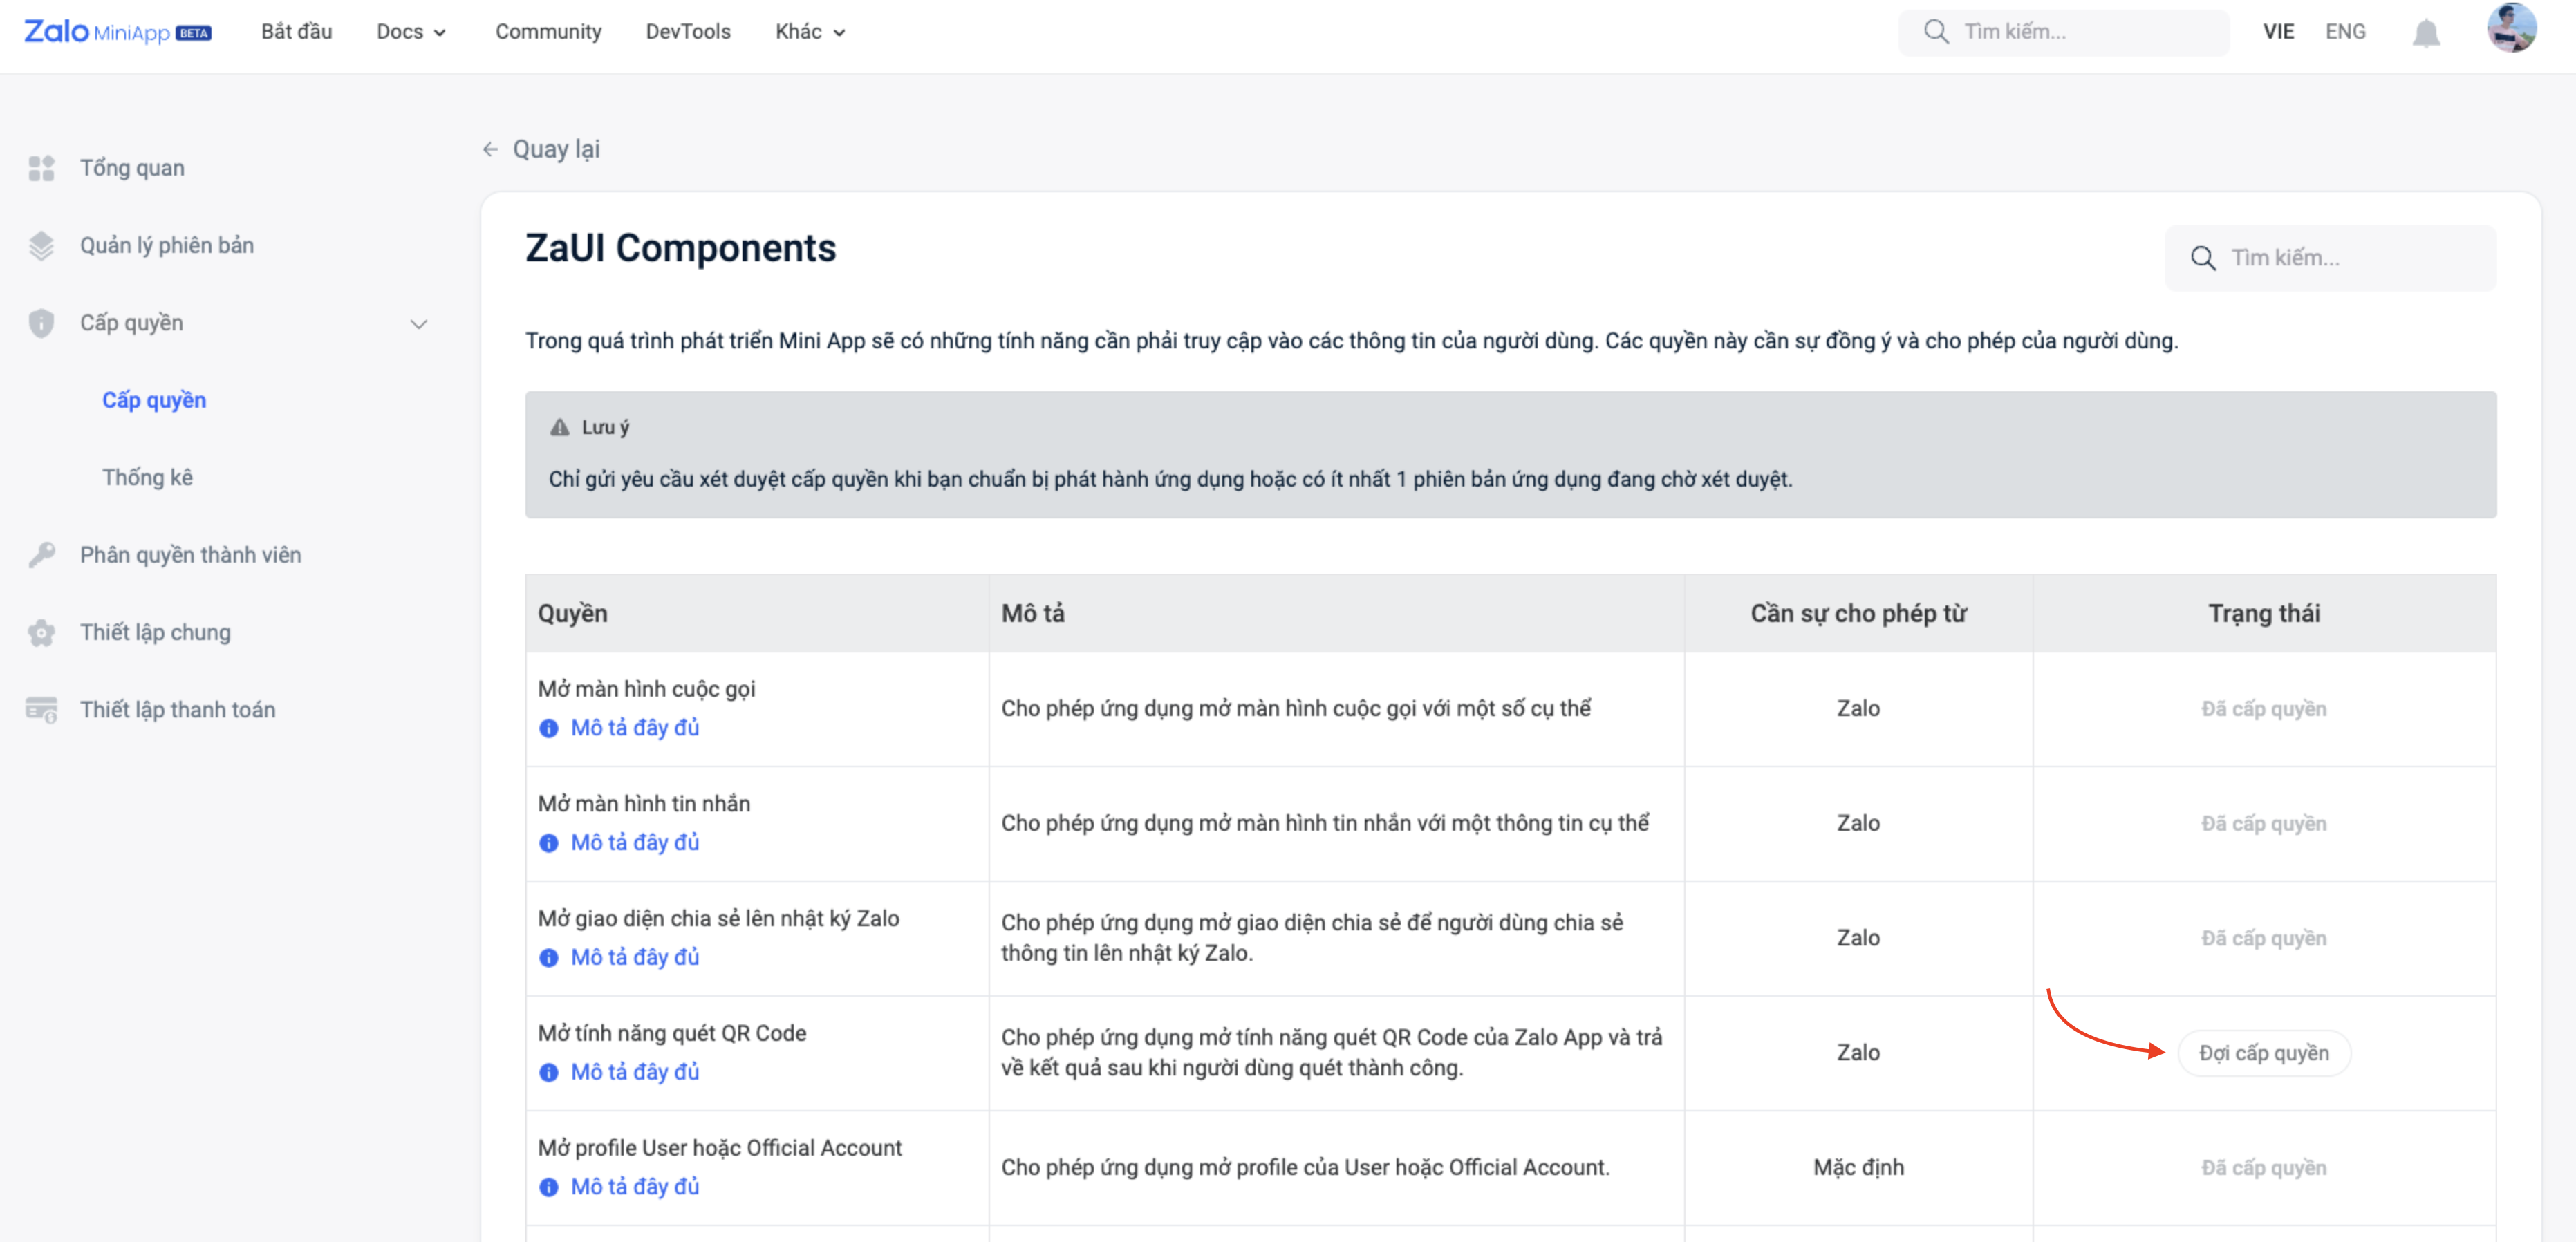Open the DevTools menu item
This screenshot has height=1242, width=2576.
[x=688, y=32]
